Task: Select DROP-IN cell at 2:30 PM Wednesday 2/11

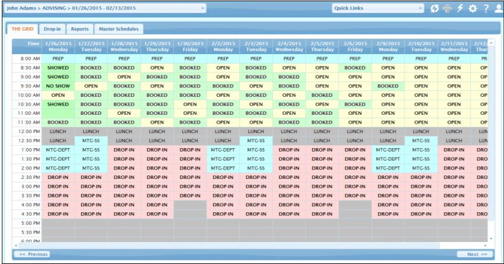Action: tap(454, 177)
